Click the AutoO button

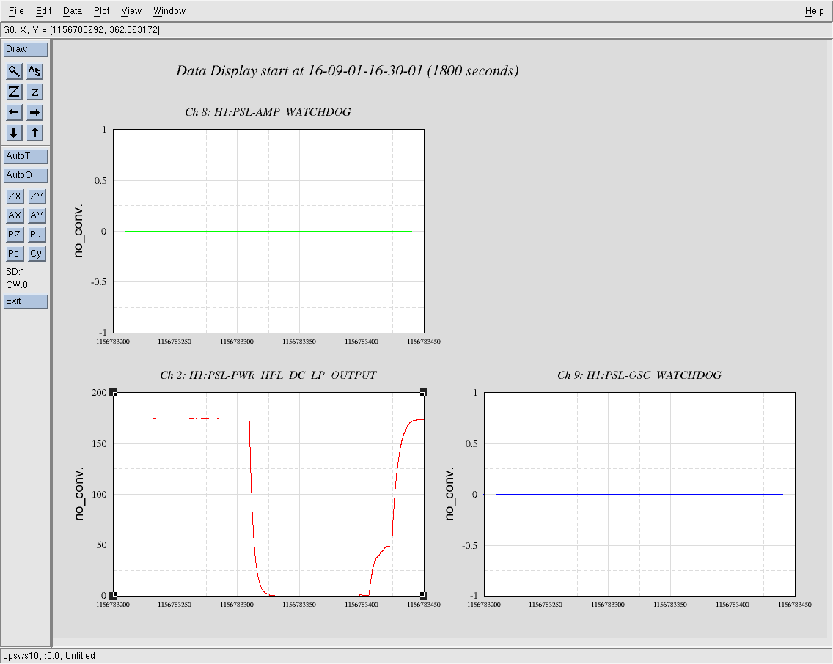click(26, 175)
